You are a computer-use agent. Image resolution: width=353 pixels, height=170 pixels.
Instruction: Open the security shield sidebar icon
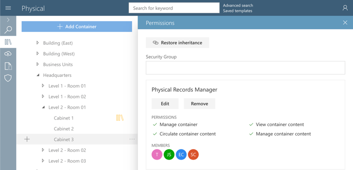pos(8,78)
